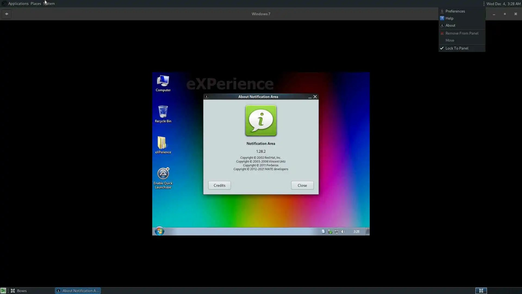Click the show desktop icon in bottom panel
522x294 pixels.
(3, 291)
